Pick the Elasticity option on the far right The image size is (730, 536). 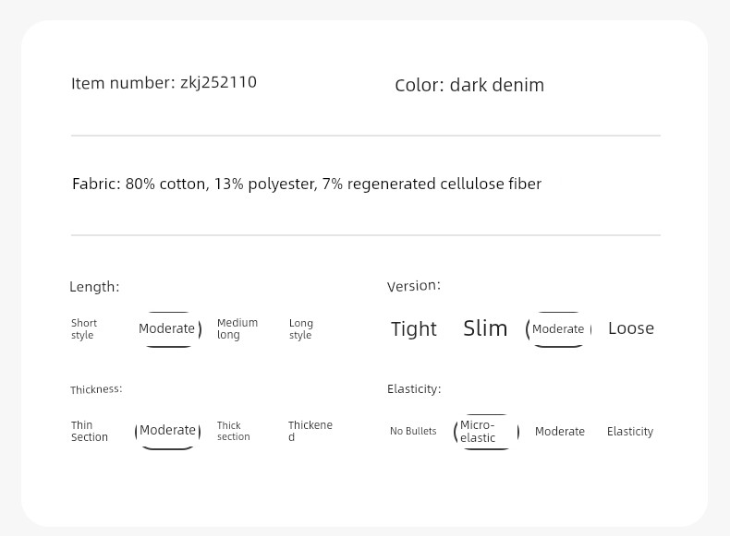click(x=630, y=432)
